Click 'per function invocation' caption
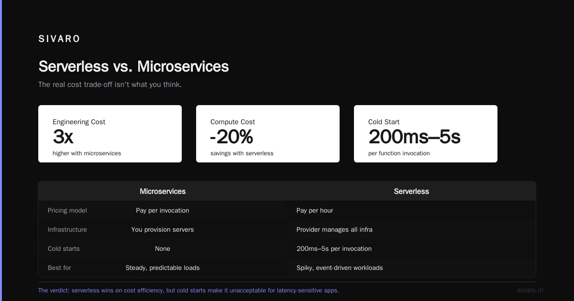Viewport: 574px width, 301px height. click(x=399, y=153)
